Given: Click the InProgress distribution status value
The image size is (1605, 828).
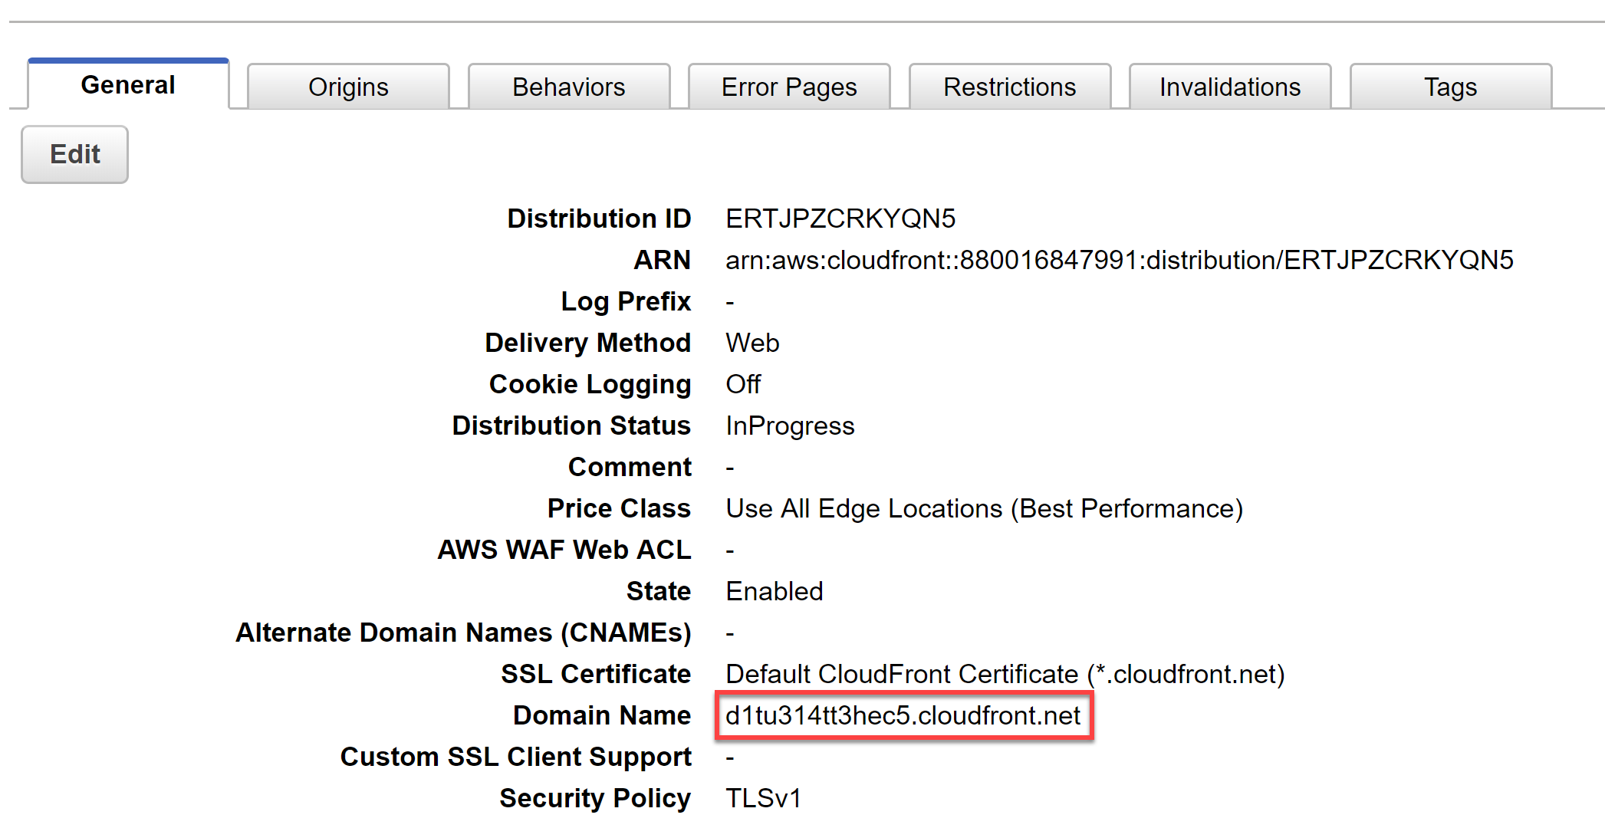Looking at the screenshot, I should pos(790,426).
